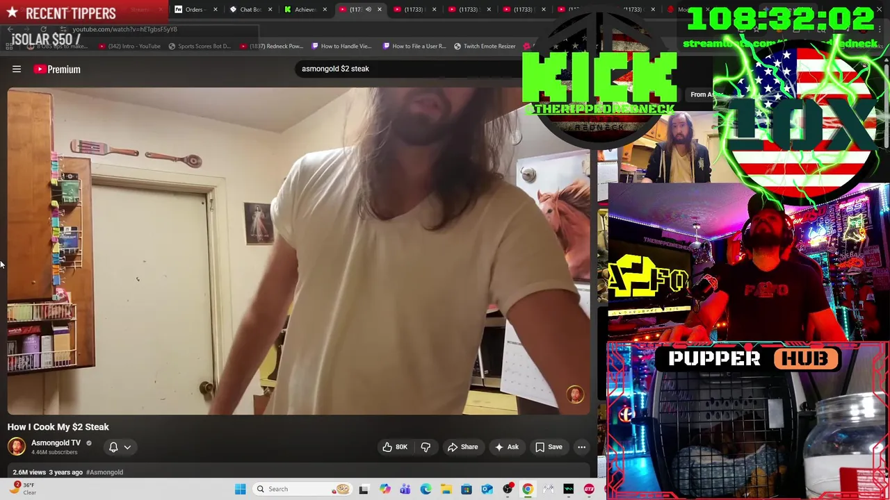Viewport: 890px width, 500px height.
Task: Close the Chat Bot browser tab
Action: (270, 10)
